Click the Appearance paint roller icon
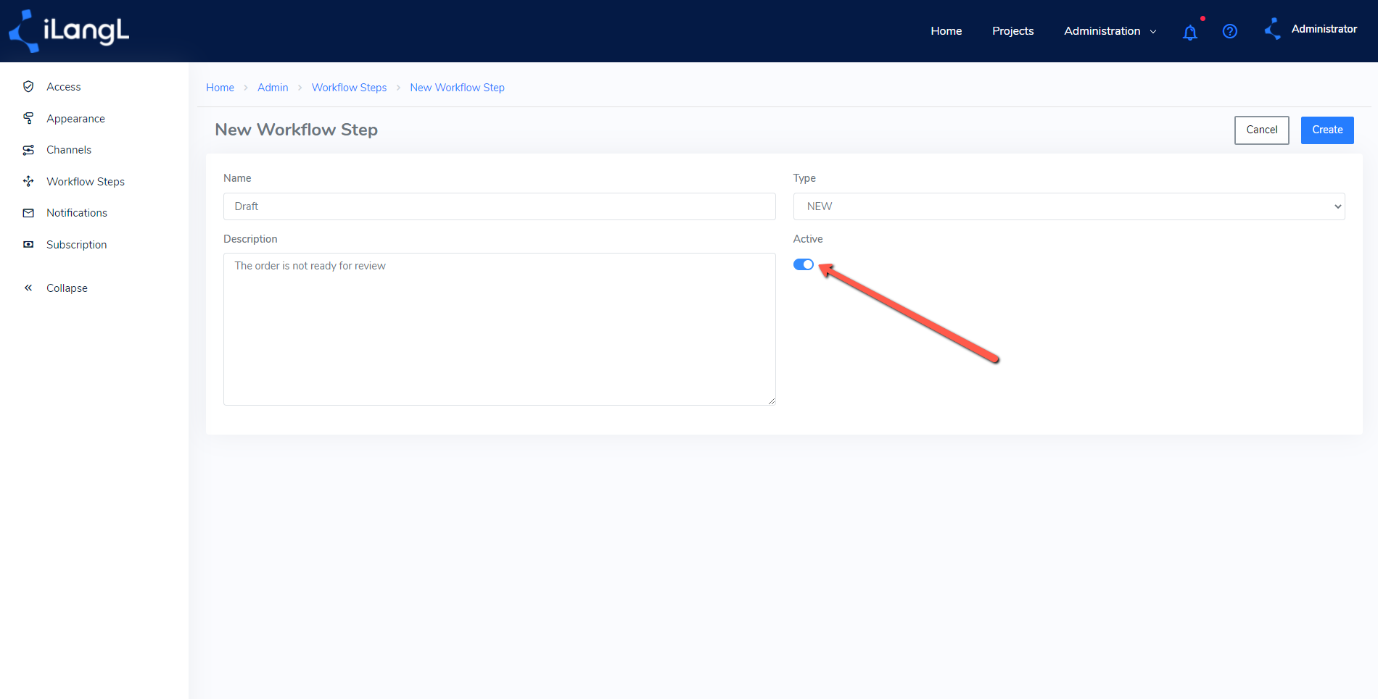The width and height of the screenshot is (1378, 699). coord(28,118)
